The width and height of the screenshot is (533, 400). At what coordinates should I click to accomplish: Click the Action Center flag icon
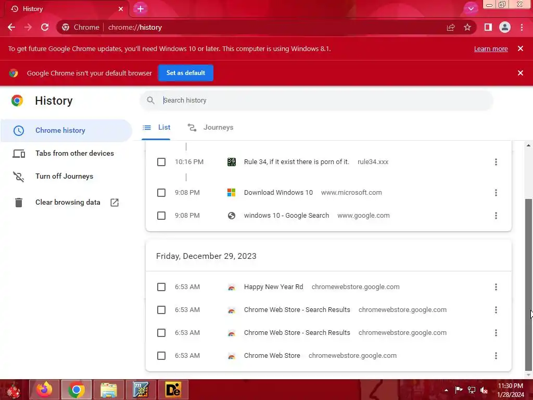pyautogui.click(x=459, y=390)
